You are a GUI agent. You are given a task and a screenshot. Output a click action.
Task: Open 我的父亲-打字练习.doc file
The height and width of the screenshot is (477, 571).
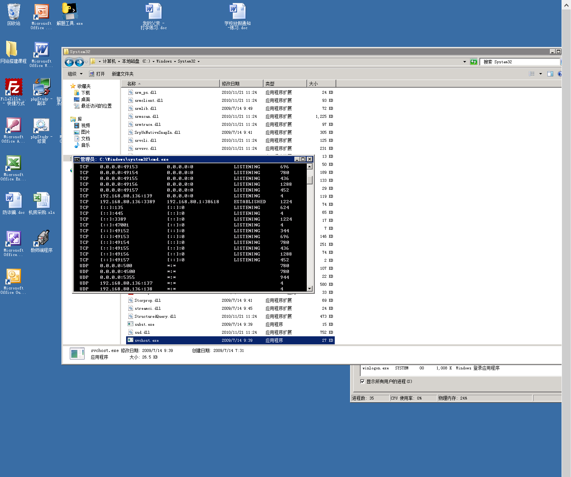(153, 16)
